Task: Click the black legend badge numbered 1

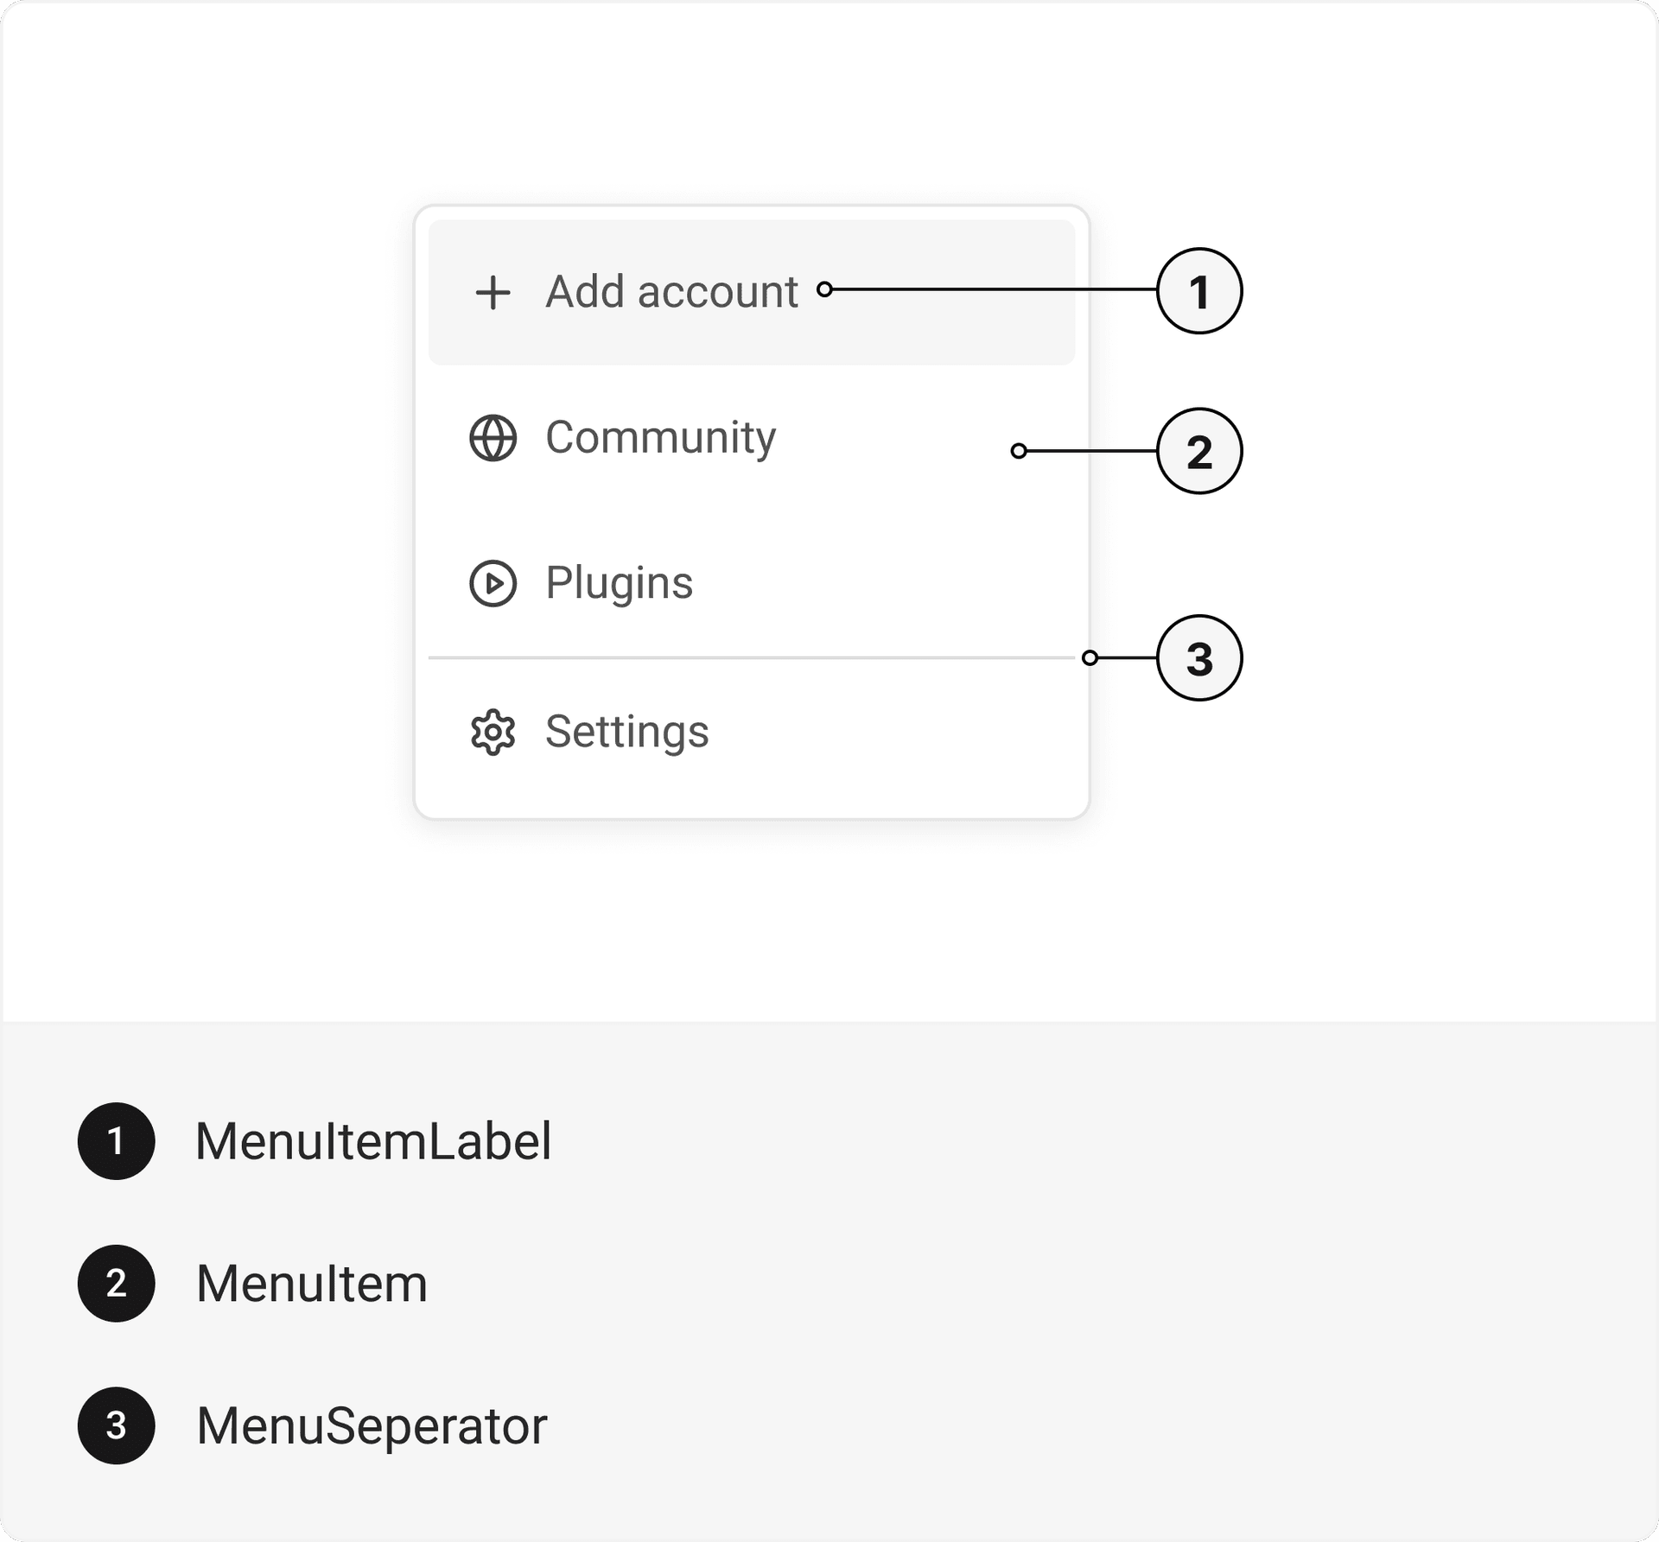Action: 117,1141
